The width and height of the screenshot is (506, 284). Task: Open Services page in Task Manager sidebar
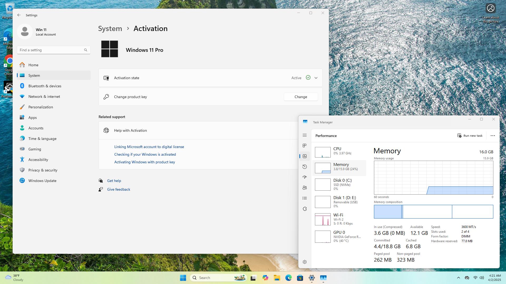[305, 209]
